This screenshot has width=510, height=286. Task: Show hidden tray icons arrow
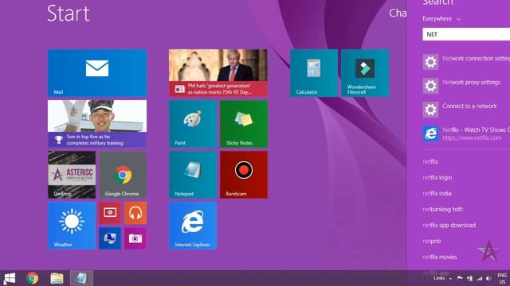point(450,278)
